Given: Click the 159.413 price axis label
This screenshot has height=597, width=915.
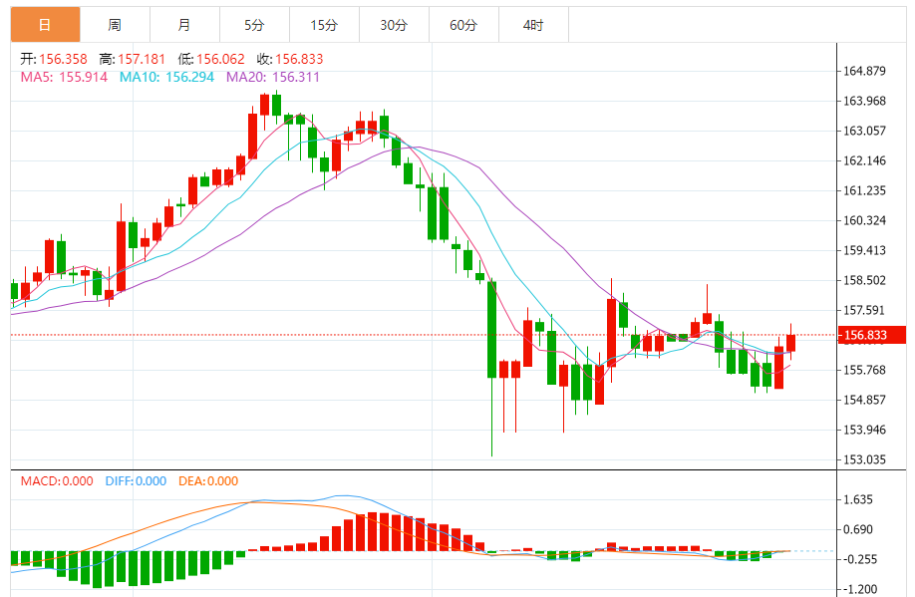Looking at the screenshot, I should (x=865, y=250).
